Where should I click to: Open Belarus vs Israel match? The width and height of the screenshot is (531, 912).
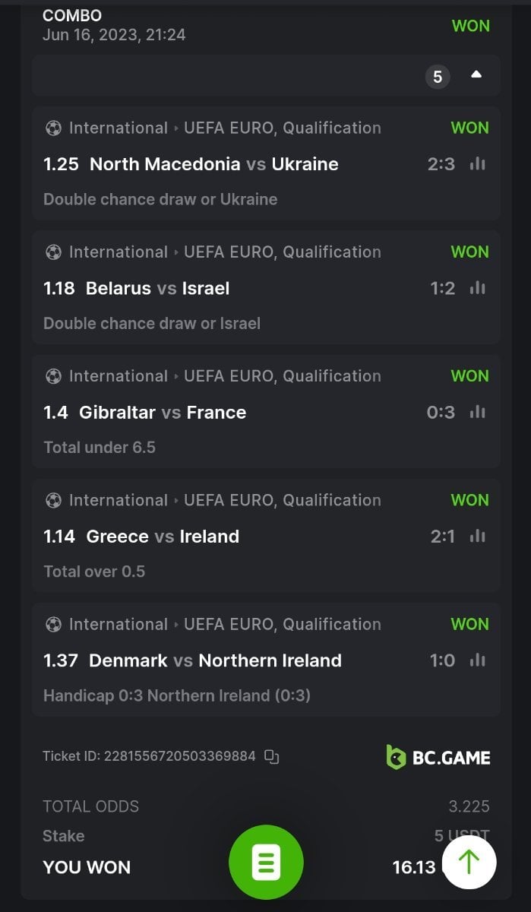click(x=157, y=288)
